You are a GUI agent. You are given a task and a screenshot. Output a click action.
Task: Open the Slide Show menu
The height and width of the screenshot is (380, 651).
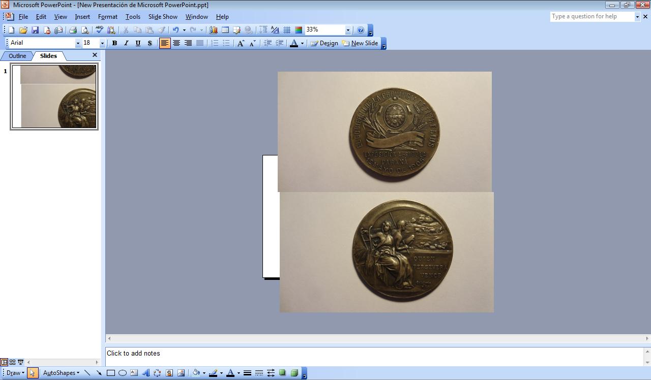pyautogui.click(x=163, y=16)
